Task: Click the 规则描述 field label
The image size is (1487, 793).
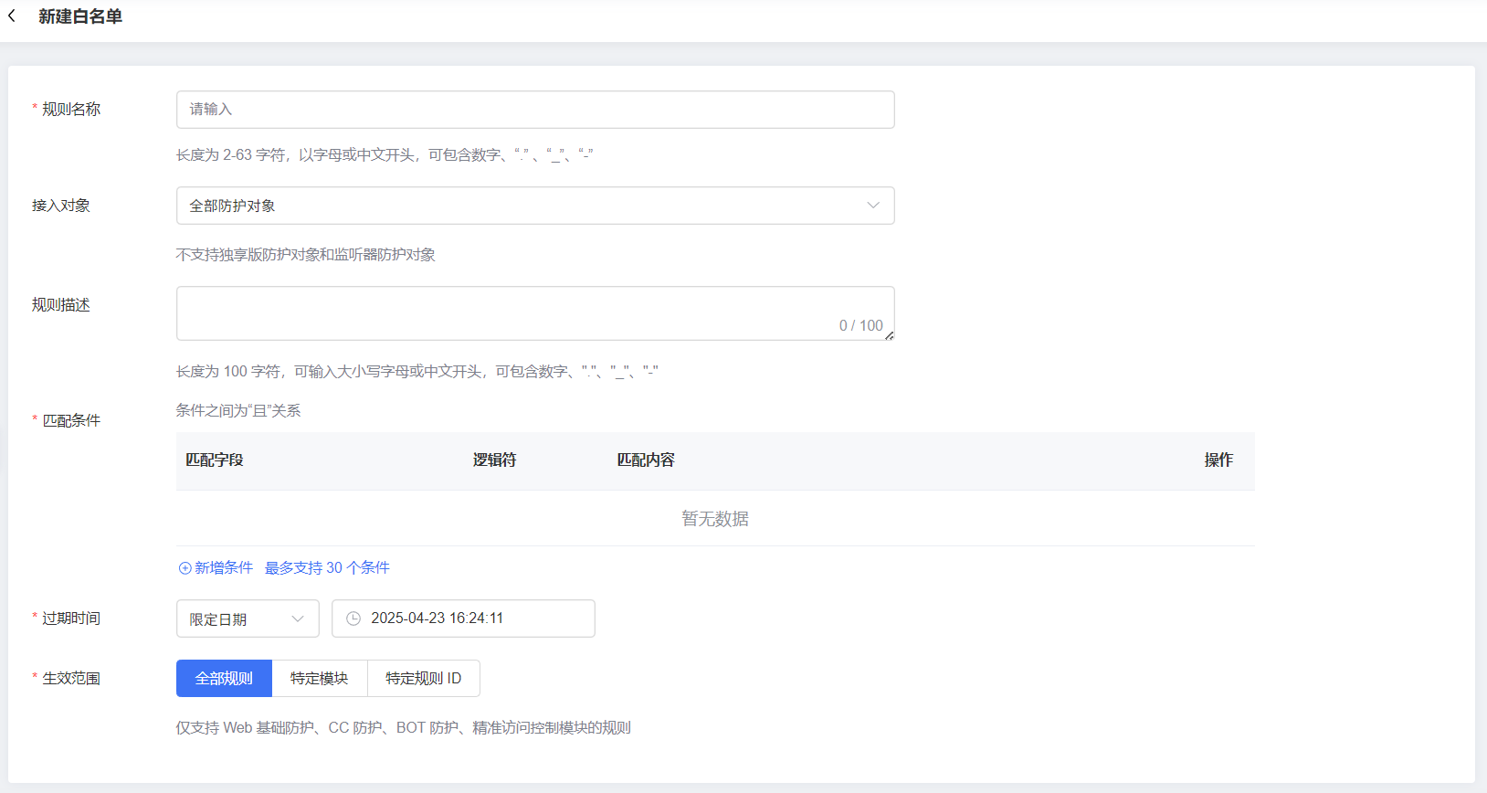Action: 61,305
